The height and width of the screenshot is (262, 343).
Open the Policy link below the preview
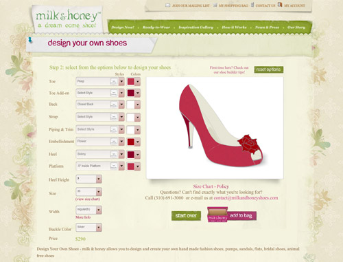[x=223, y=186]
